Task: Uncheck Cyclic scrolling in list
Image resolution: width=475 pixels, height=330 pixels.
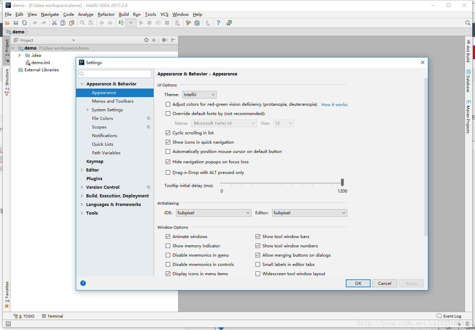Action: coord(168,133)
